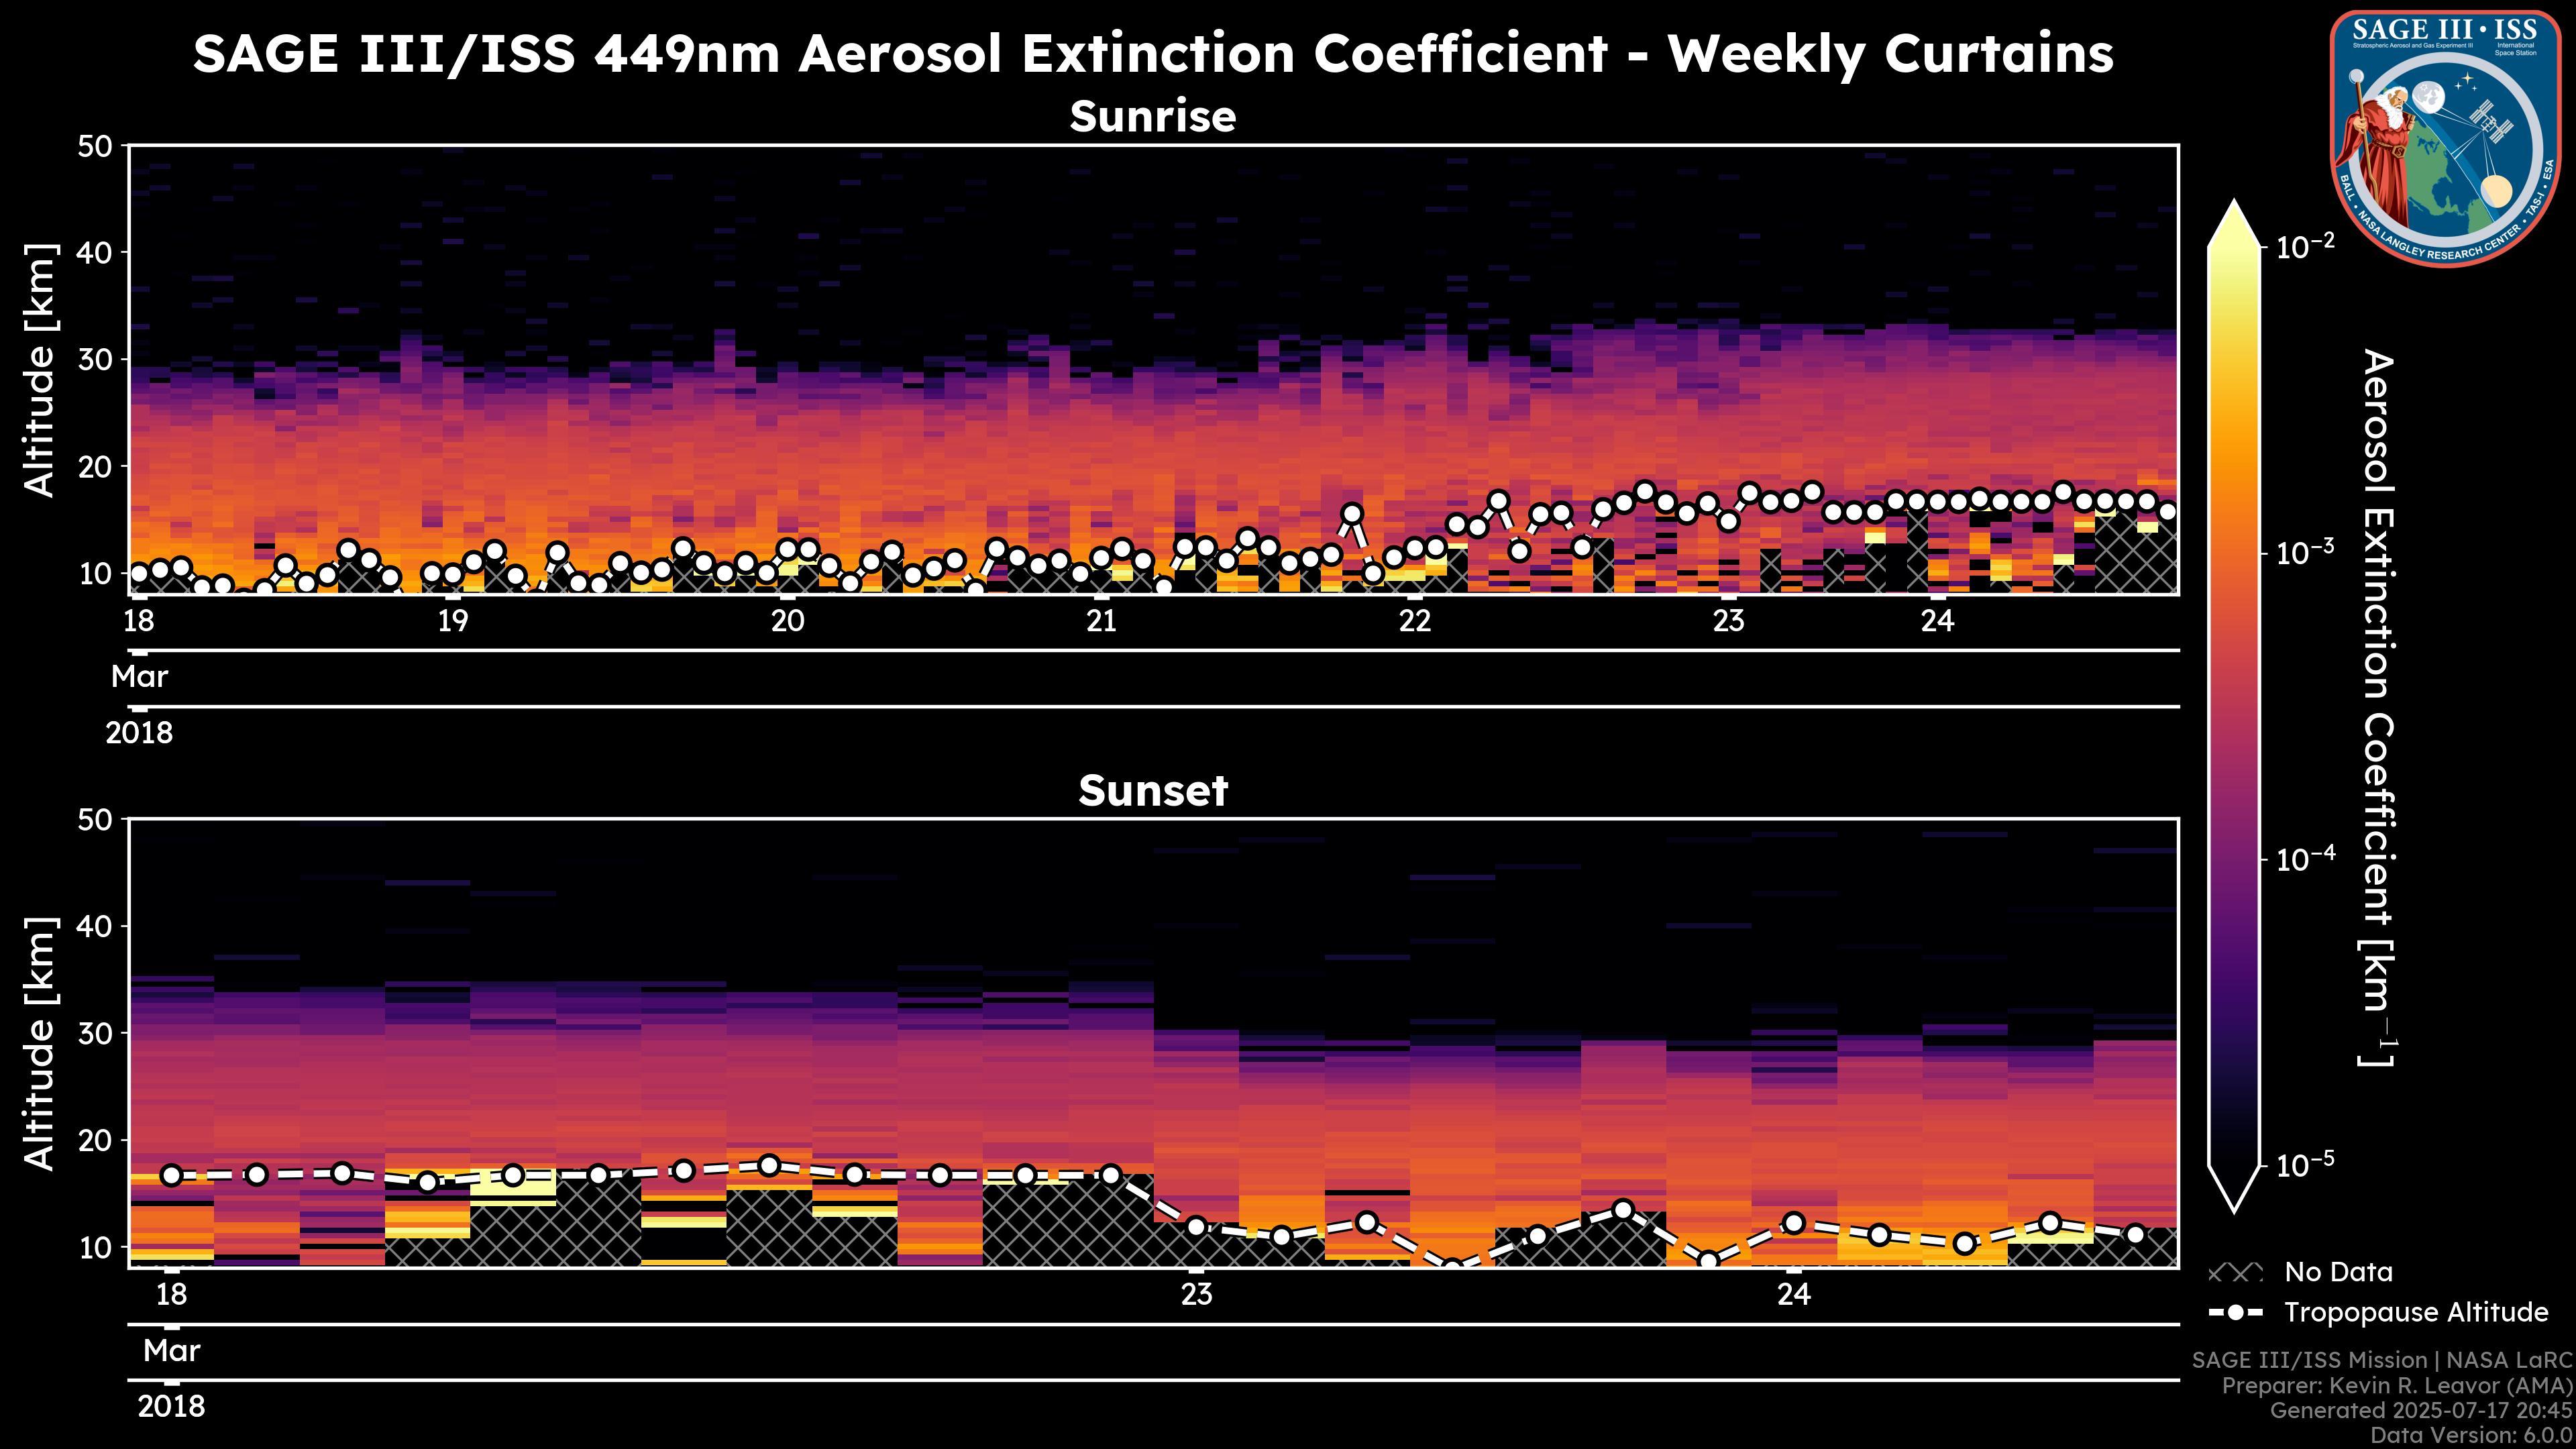The image size is (2576, 1449).
Task: Click the Sunrise panel title
Action: (x=1152, y=117)
